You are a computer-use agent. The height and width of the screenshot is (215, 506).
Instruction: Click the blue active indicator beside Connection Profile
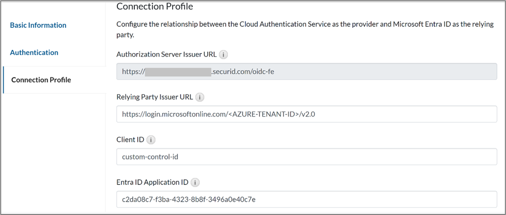(3, 80)
